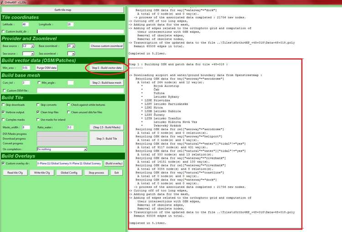
Task: Expand the On completion dropdown
Action: (x=85, y=149)
